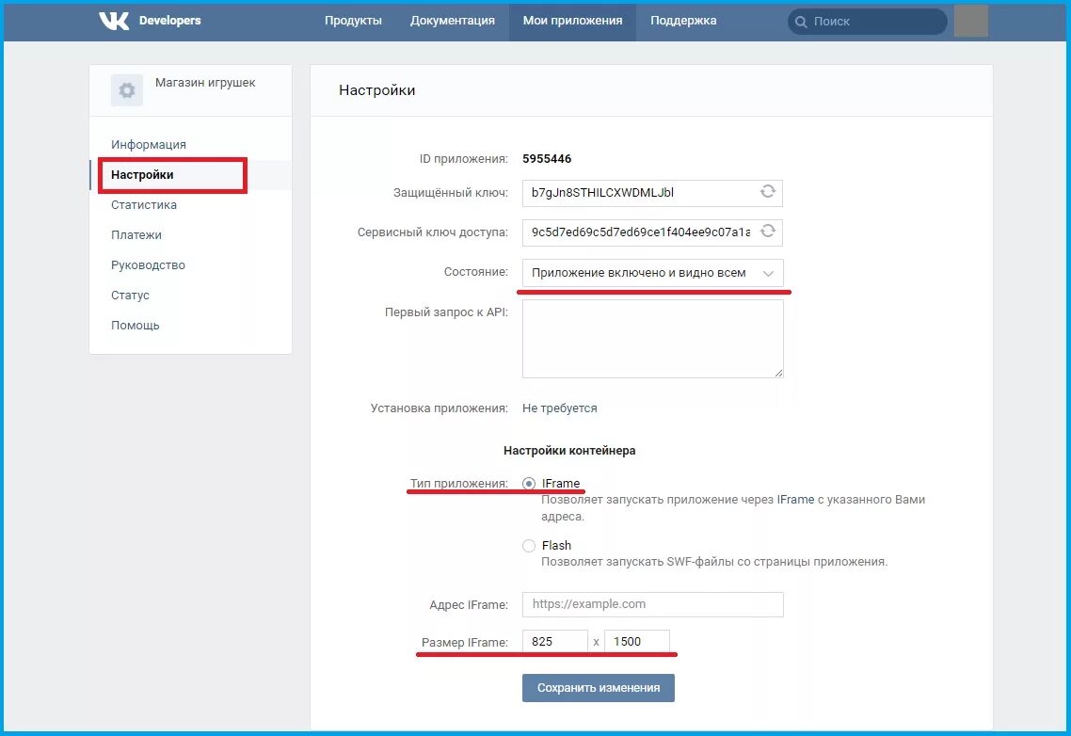This screenshot has width=1071, height=736.
Task: Regenerate the Защищённый ключ via refresh icon
Action: 769,193
